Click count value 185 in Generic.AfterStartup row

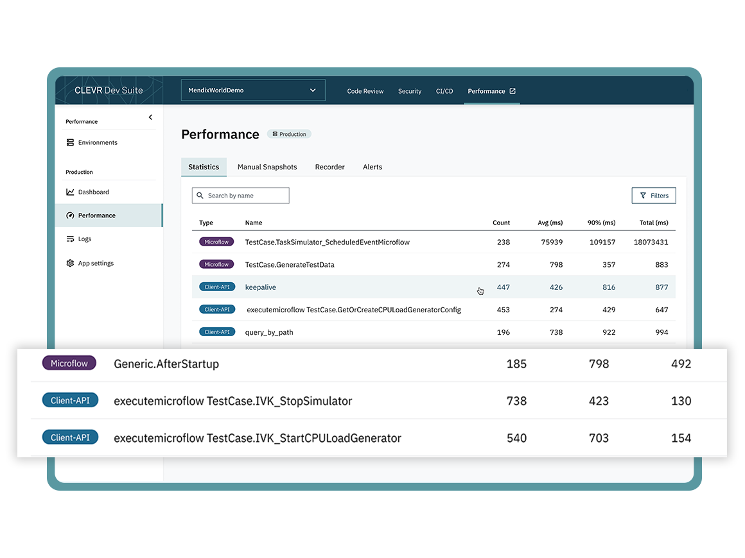click(x=516, y=364)
